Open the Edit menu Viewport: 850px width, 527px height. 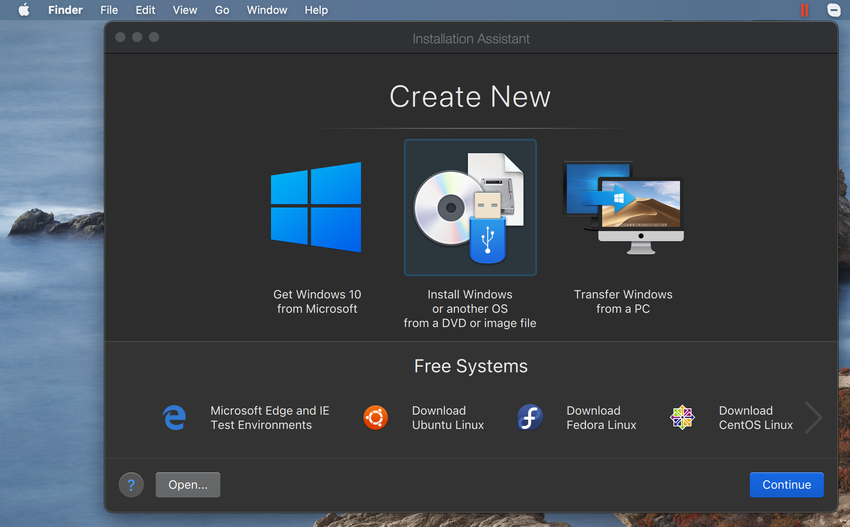coord(145,10)
